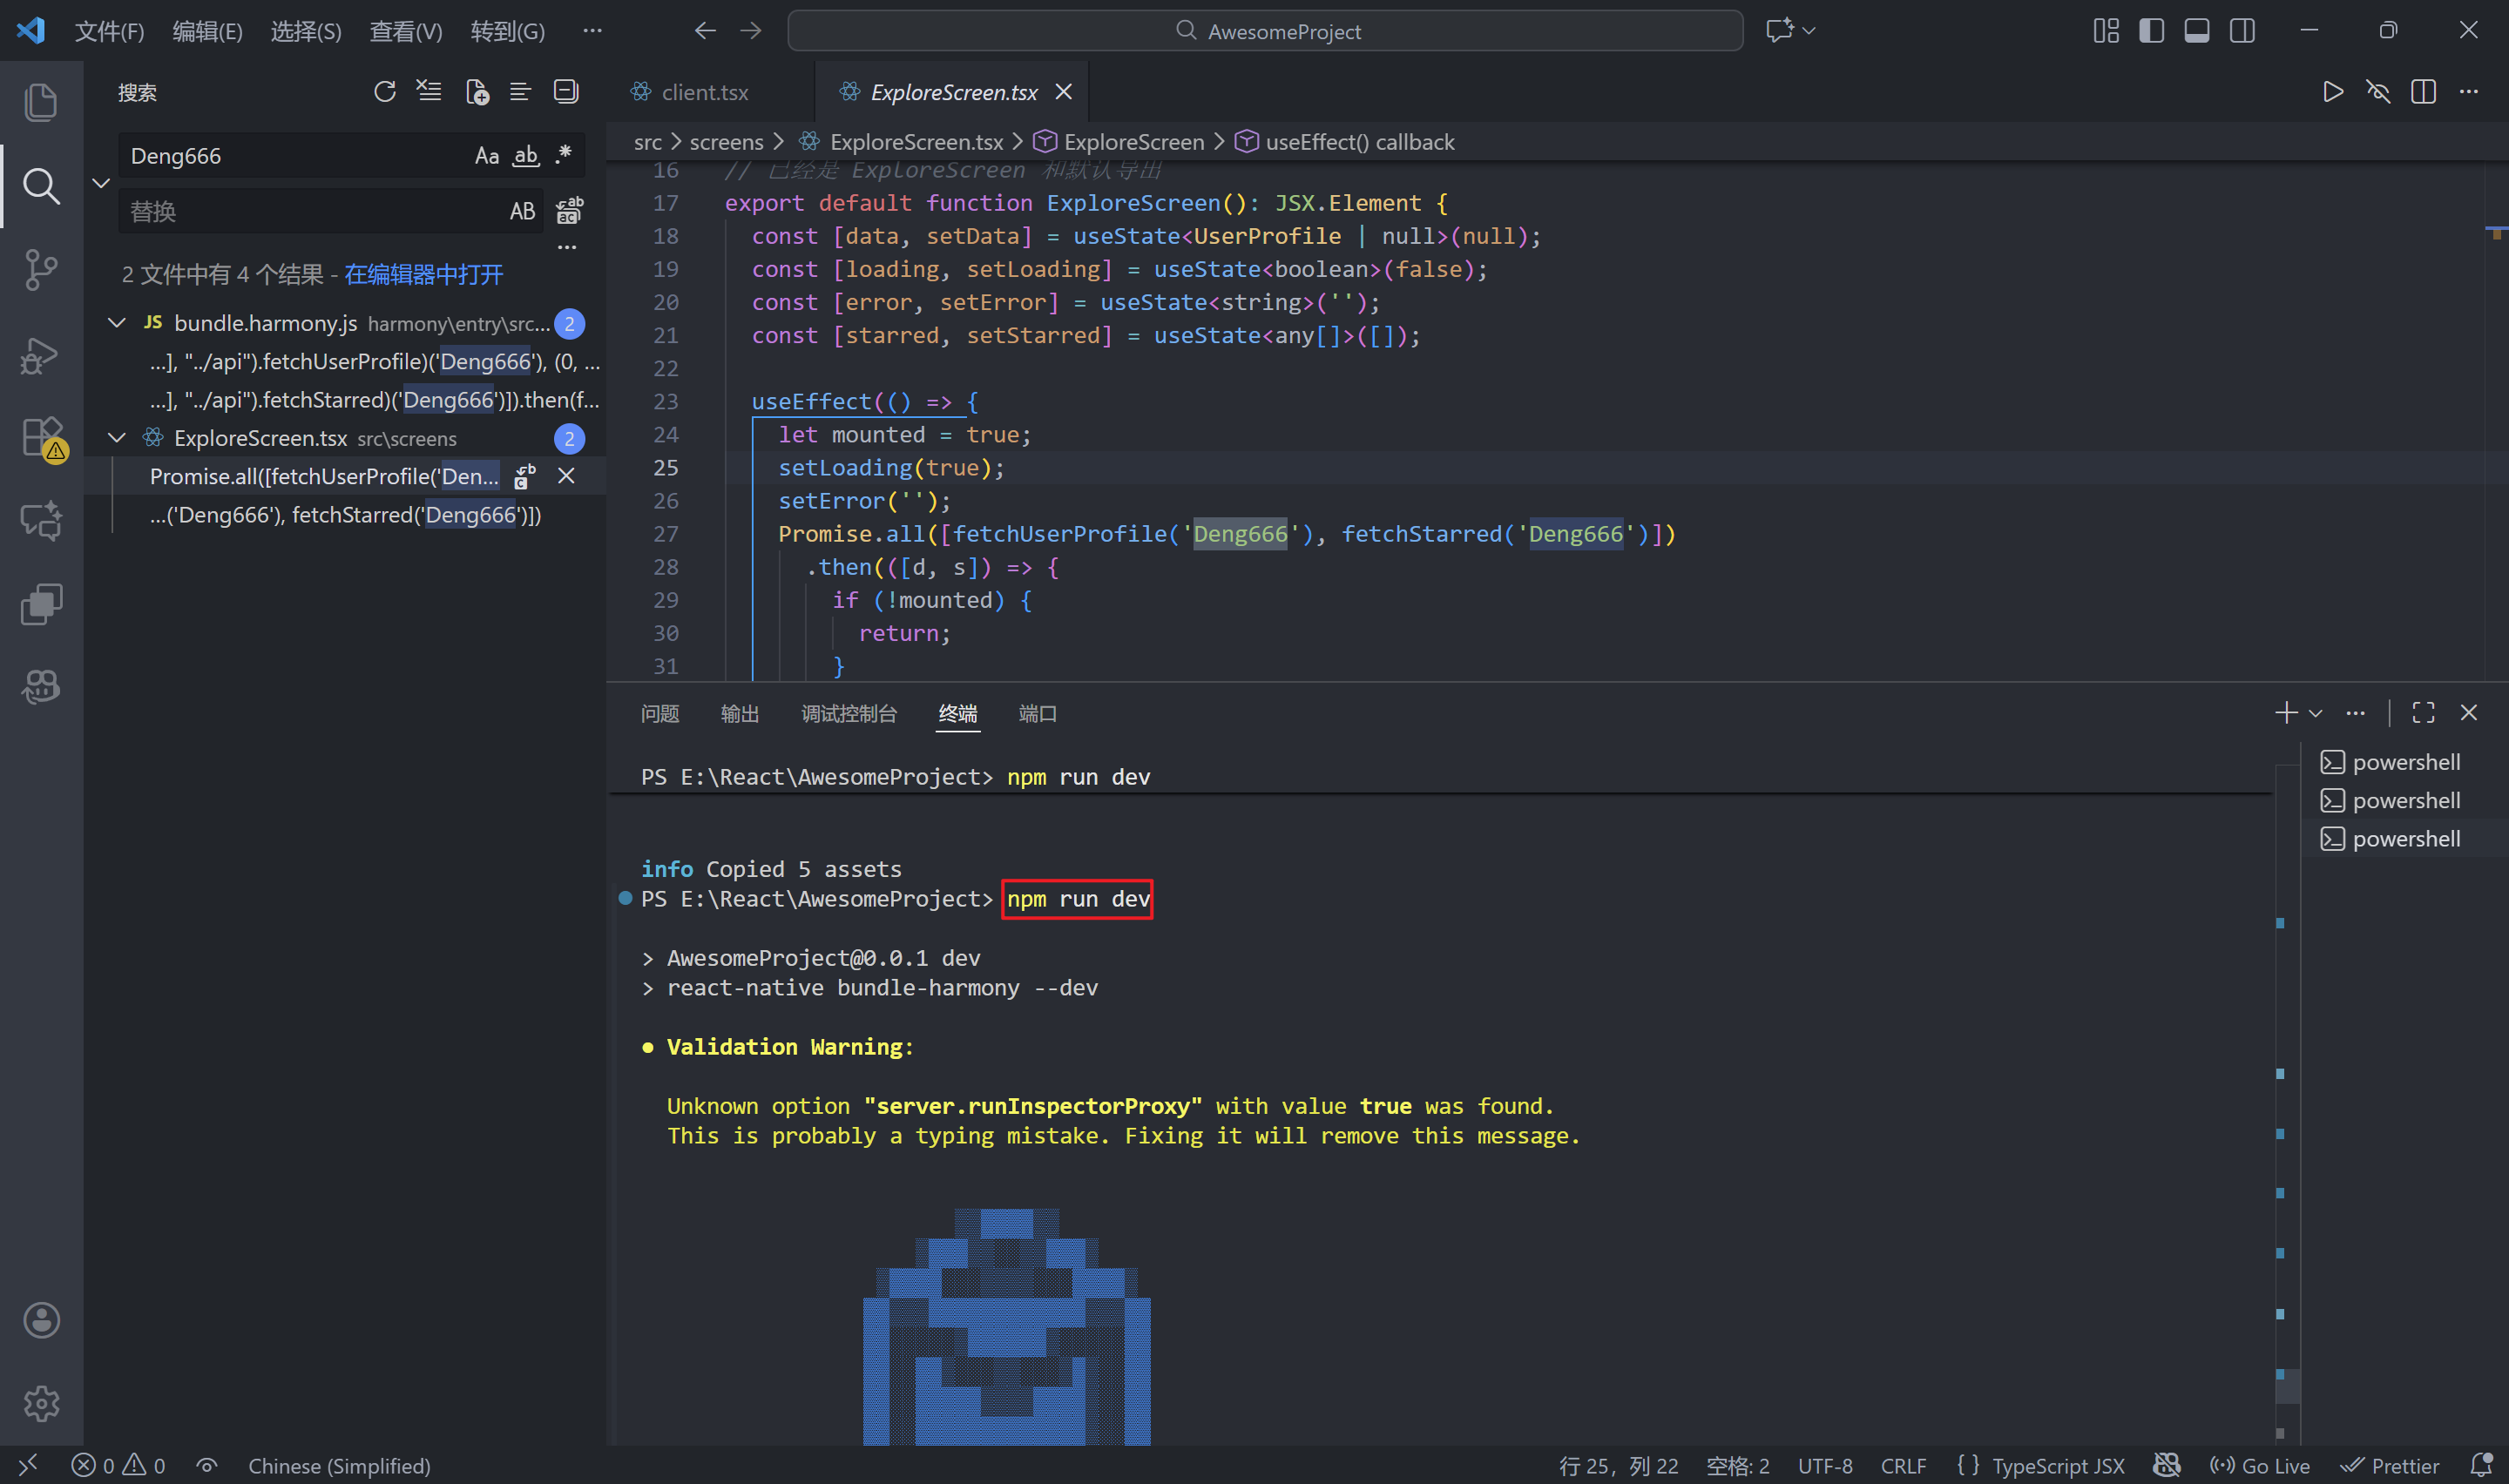Viewport: 2509px width, 1484px height.
Task: Click the 在编辑器中打开 link
Action: point(423,275)
